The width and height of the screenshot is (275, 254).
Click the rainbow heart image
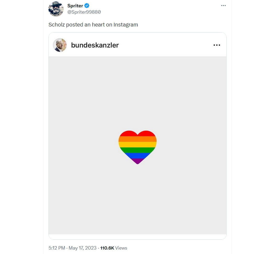click(x=137, y=147)
